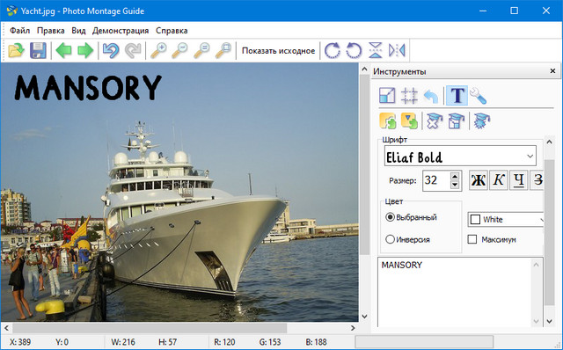The height and width of the screenshot is (350, 563).
Task: Flip image horizontally
Action: click(397, 50)
